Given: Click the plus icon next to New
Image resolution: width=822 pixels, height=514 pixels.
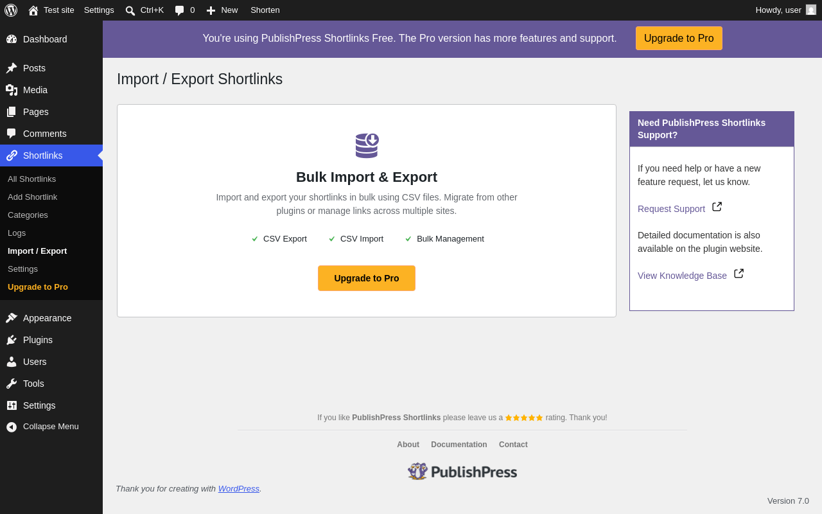Looking at the screenshot, I should 211,10.
